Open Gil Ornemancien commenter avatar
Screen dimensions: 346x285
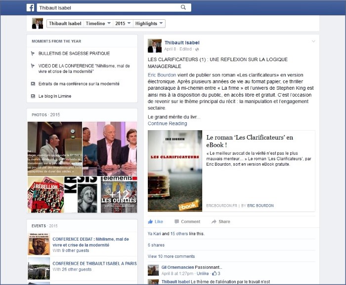coord(153,271)
